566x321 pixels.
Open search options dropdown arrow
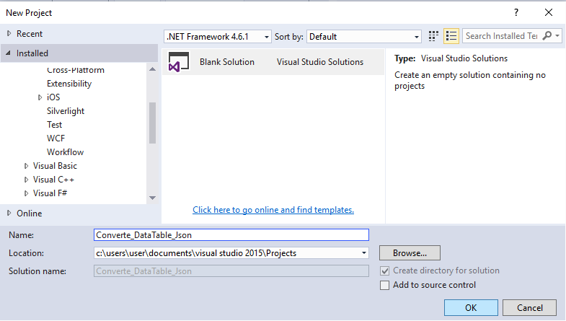point(557,36)
